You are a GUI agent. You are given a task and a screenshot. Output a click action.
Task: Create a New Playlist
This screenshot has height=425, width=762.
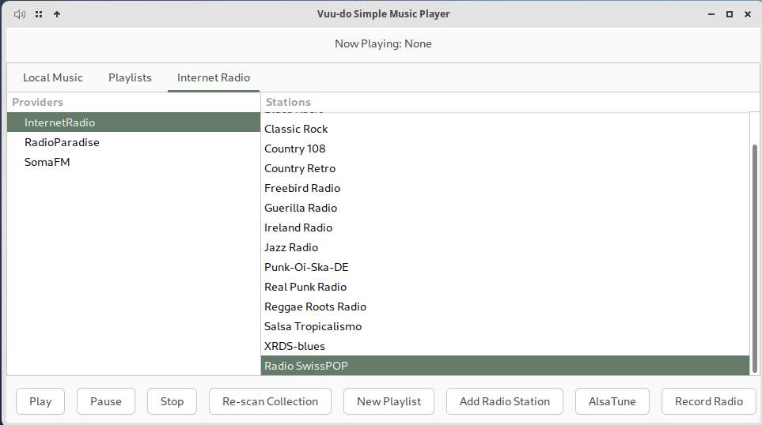click(x=389, y=401)
